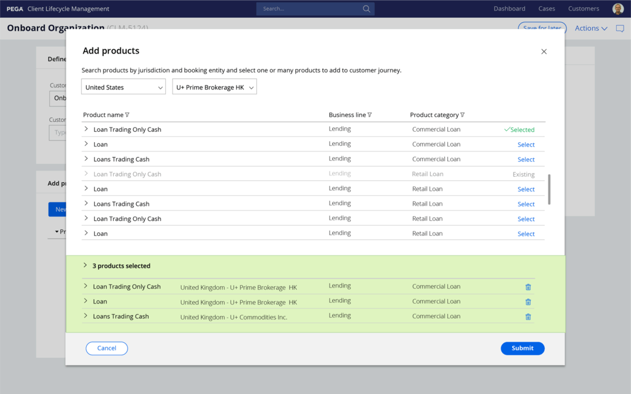Select the Commercial Loan Loans Trading Cash row
This screenshot has width=631, height=394.
coord(526,159)
